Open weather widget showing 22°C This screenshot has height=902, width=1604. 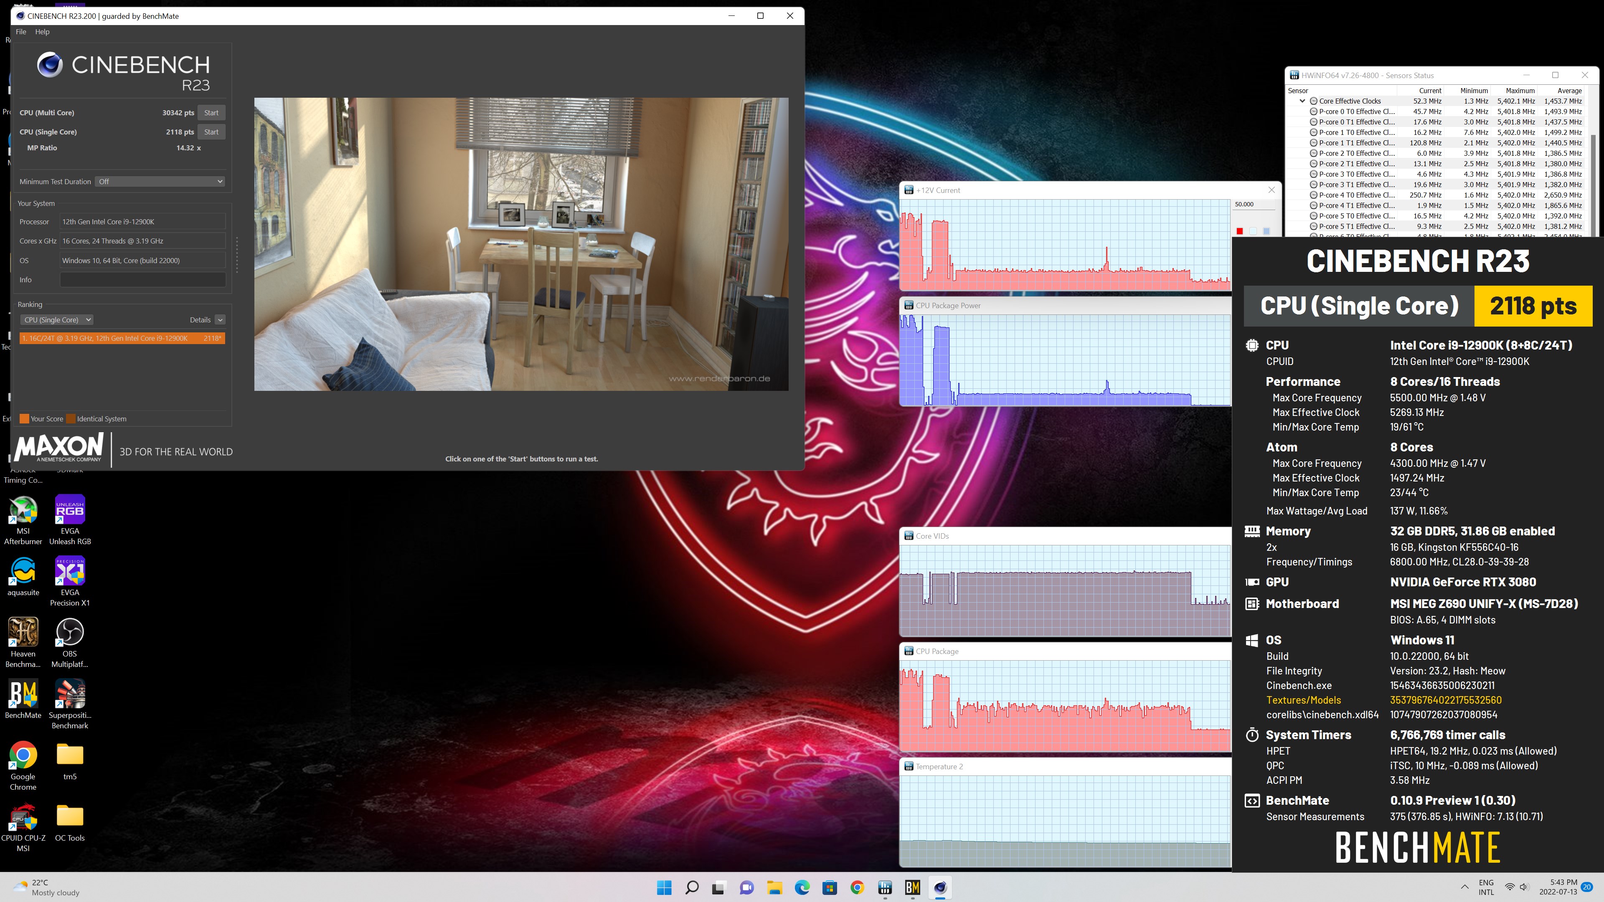47,888
